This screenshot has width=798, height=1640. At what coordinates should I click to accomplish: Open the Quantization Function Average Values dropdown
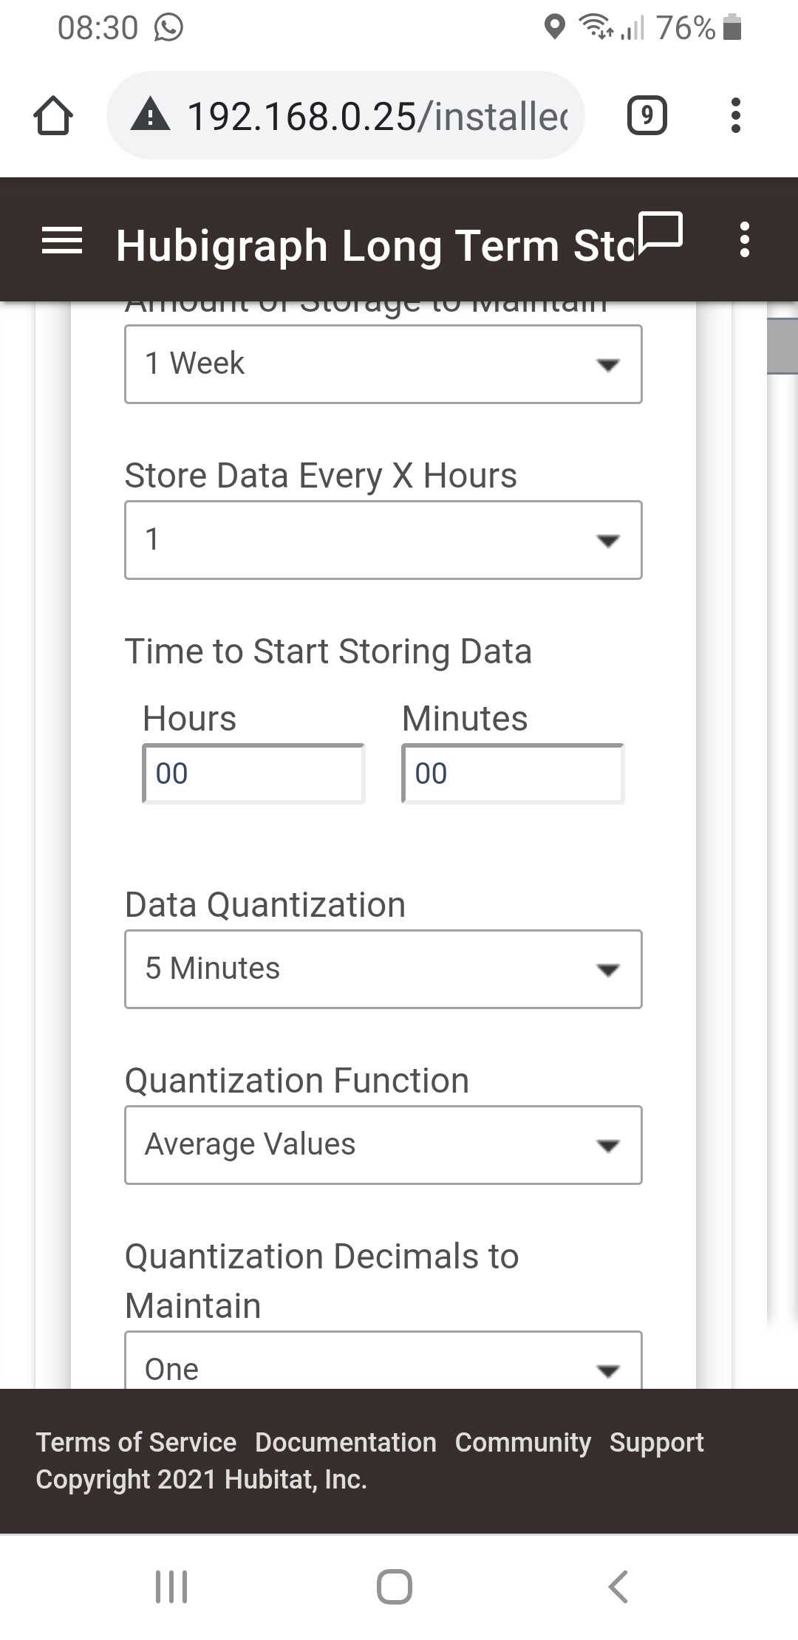pyautogui.click(x=383, y=1145)
